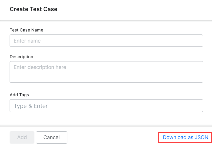Screen dimensions: 212x146
Task: Focus the Description text area
Action: (106, 72)
